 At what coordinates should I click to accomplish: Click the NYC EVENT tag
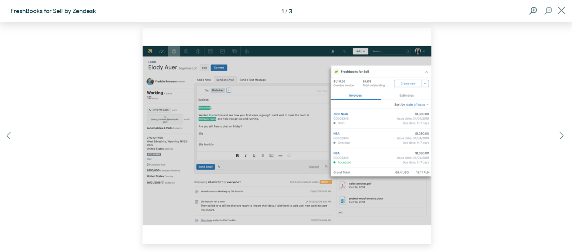pos(154,154)
